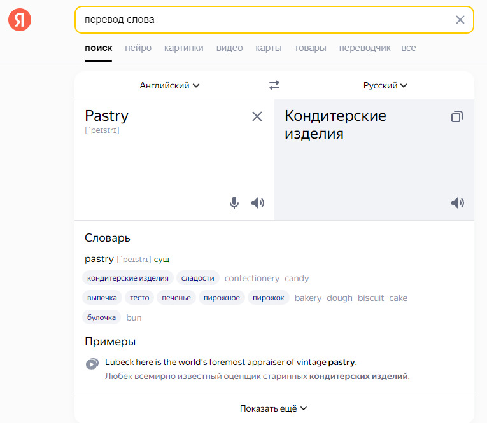Swap translation languages with arrows icon

coord(274,85)
